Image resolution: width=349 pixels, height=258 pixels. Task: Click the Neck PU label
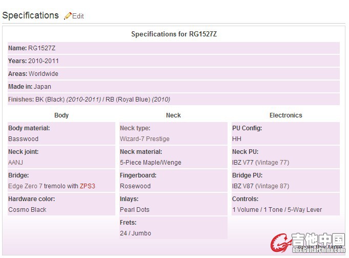pos(245,152)
